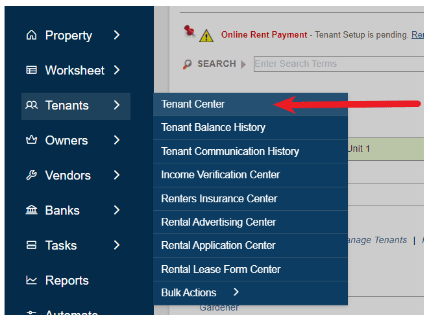
Task: Choose Income Verification Center
Action: (x=221, y=175)
